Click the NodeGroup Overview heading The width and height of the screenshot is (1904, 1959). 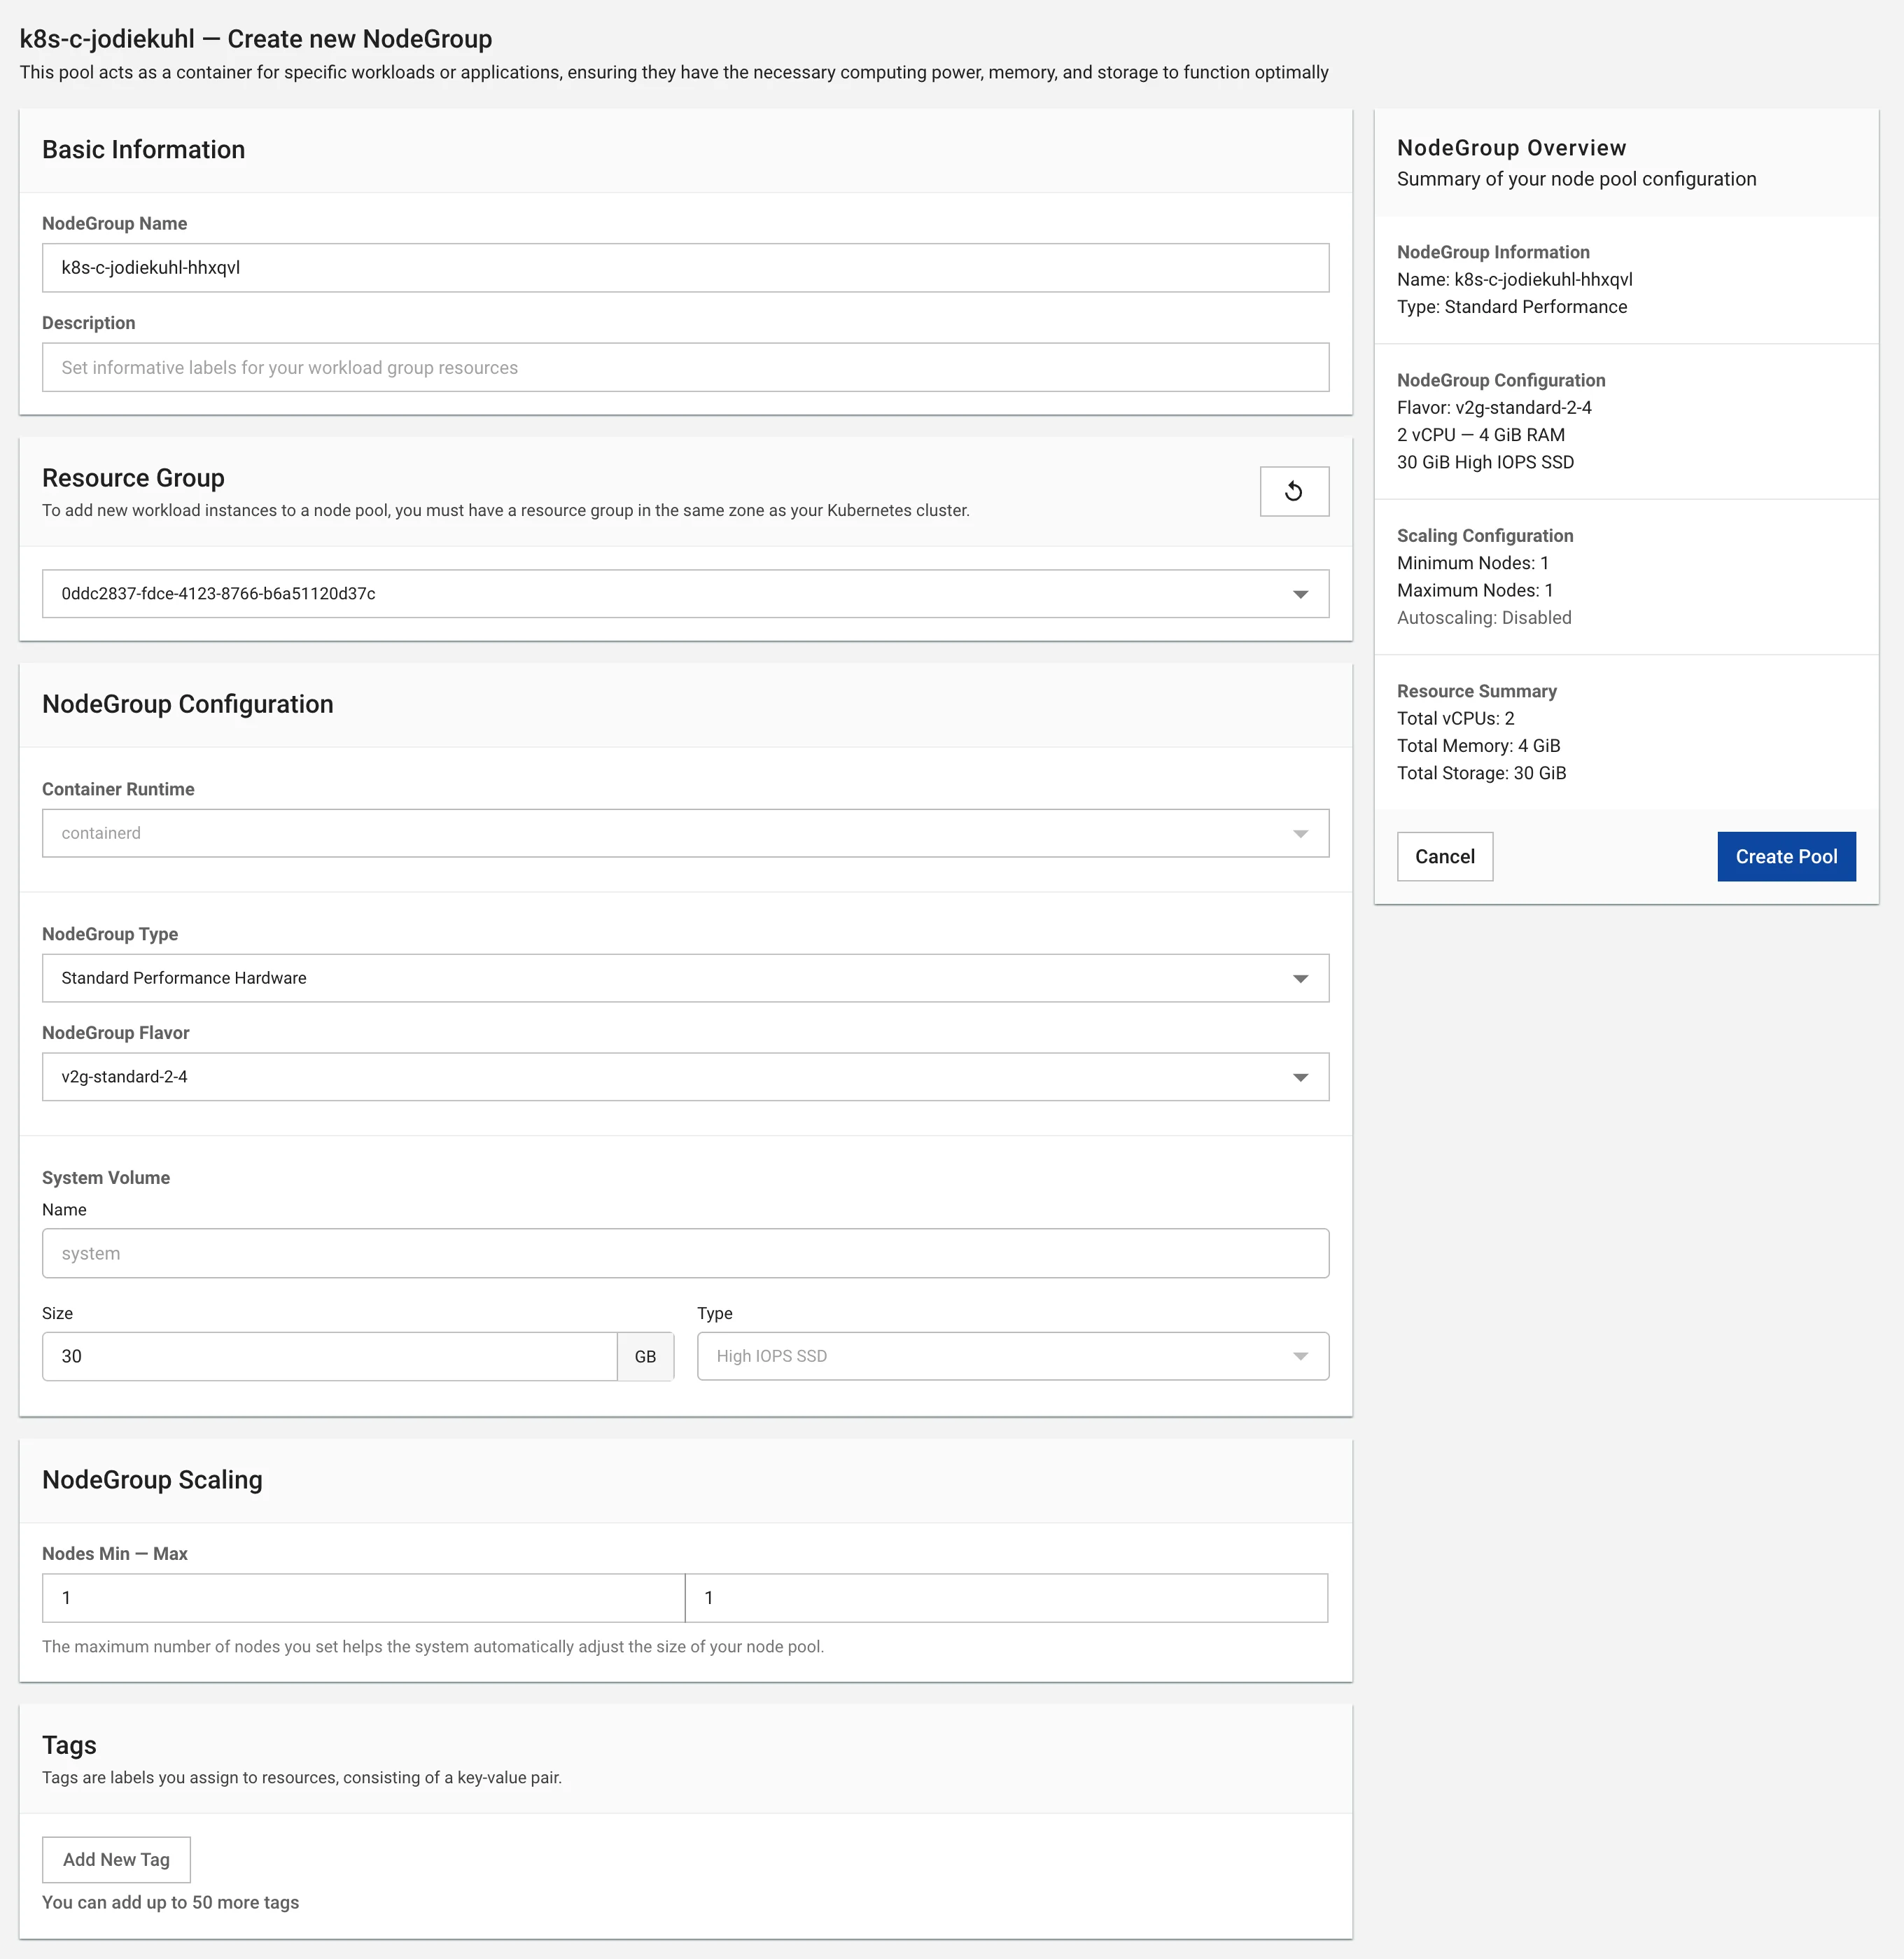click(x=1511, y=148)
